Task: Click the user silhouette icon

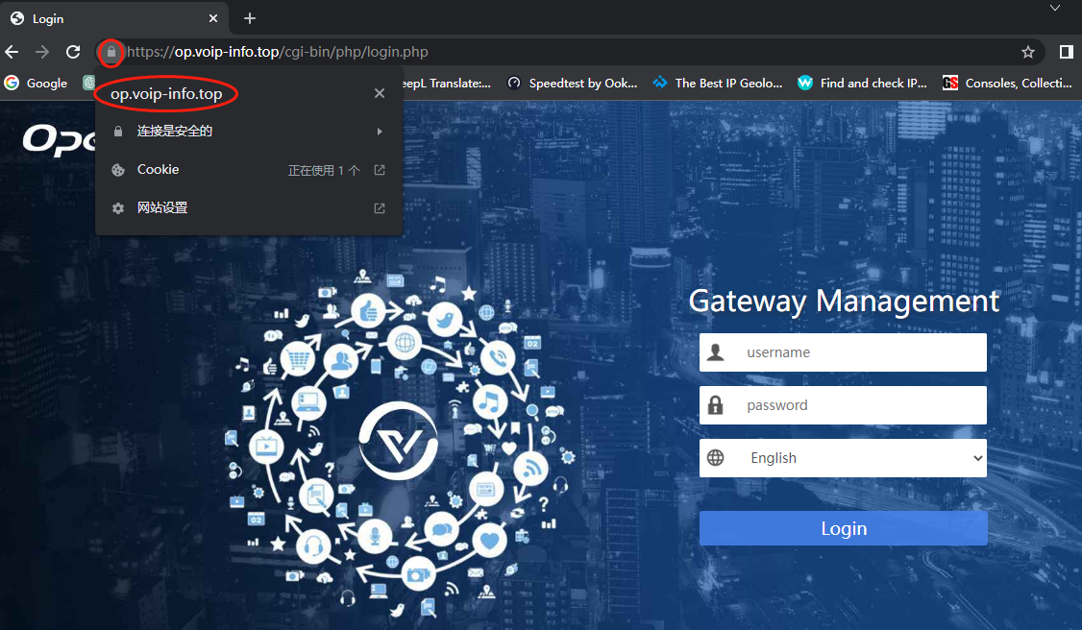Action: coord(716,352)
